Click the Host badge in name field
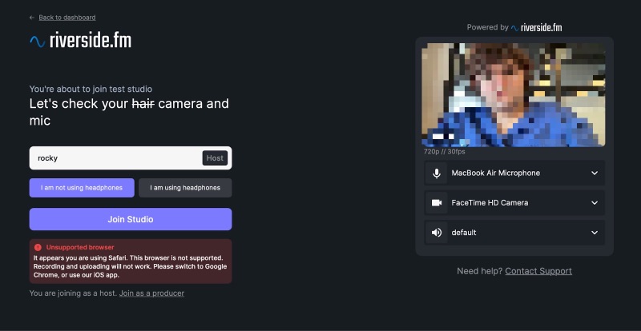 [215, 158]
